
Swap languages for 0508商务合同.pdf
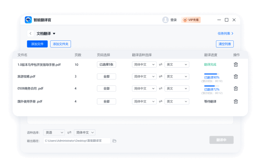(x=161, y=89)
